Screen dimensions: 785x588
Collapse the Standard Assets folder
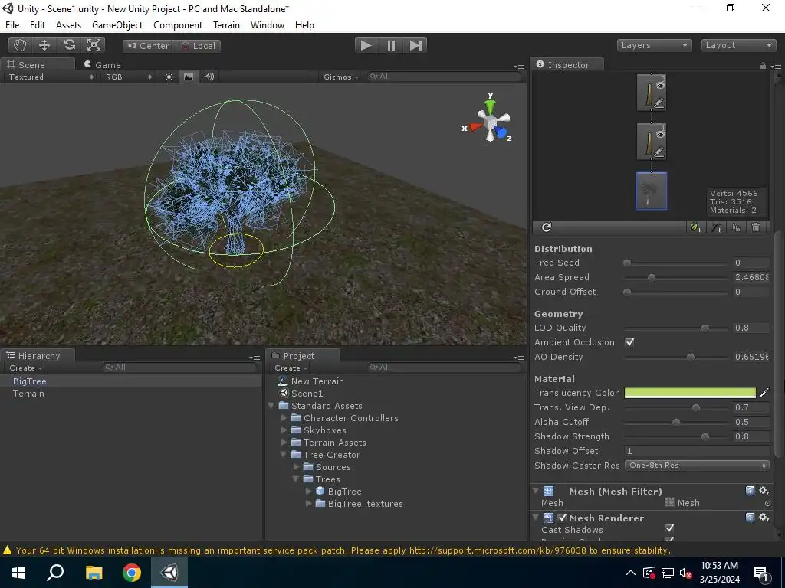pos(271,406)
